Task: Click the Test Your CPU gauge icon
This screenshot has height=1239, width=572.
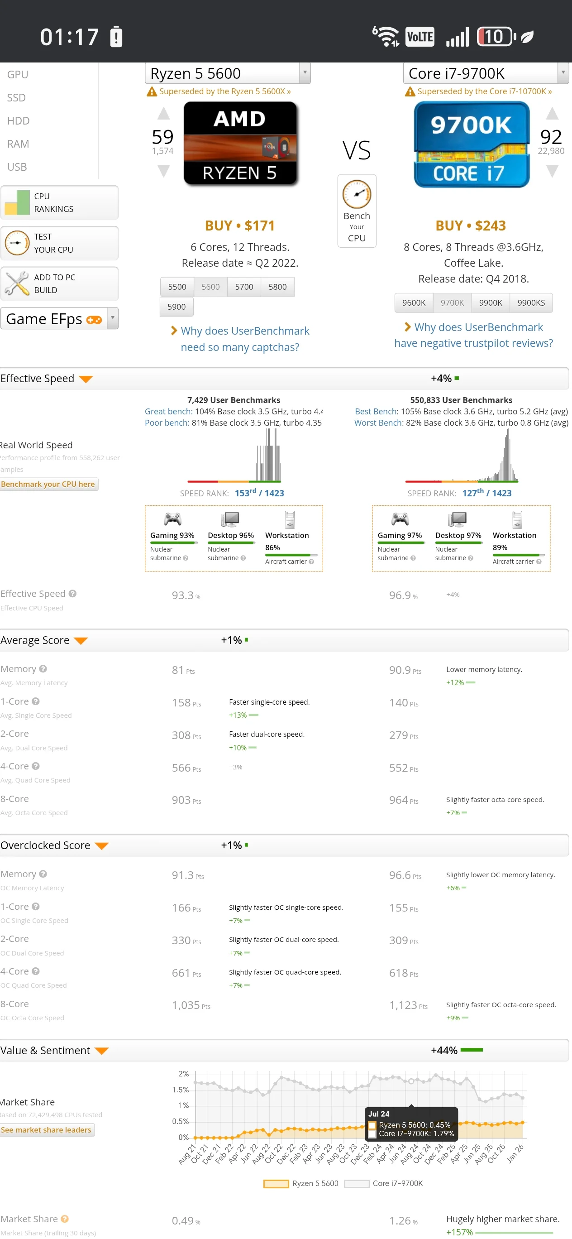Action: pos(17,243)
